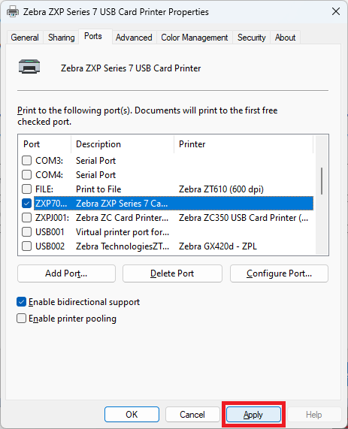Image resolution: width=348 pixels, height=429 pixels.
Task: Disable bidirectional support checkbox
Action: pos(21,302)
